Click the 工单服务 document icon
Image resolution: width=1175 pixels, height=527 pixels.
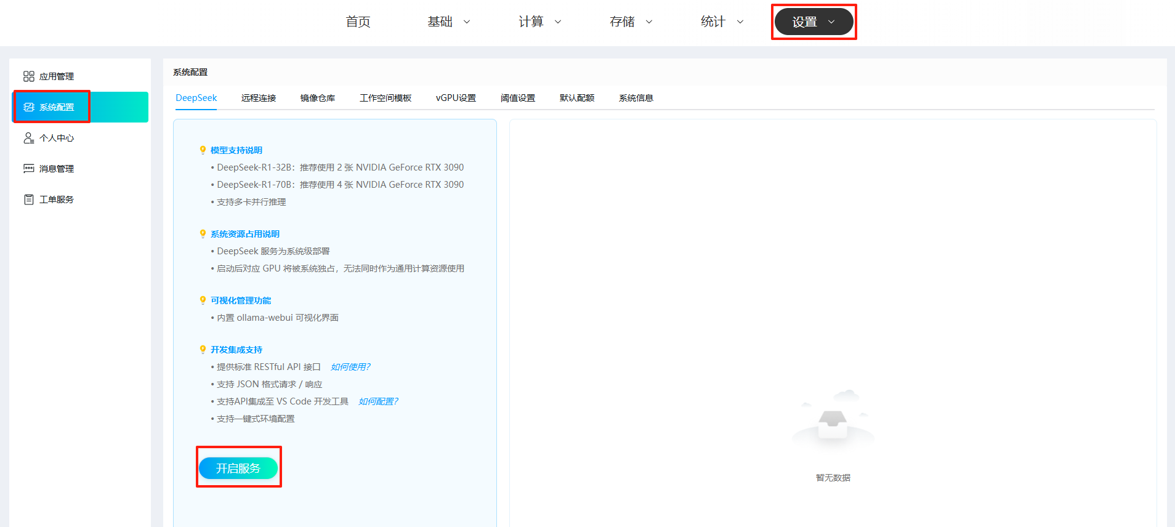[x=29, y=199]
